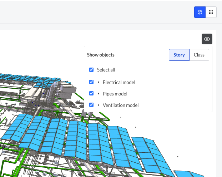Switch to the 3D cube view
The image size is (222, 177).
200,12
